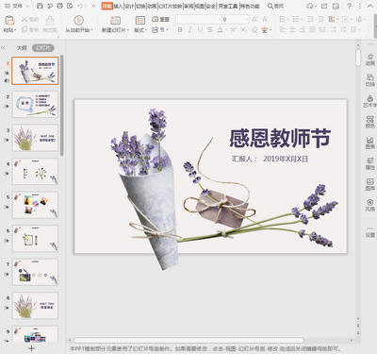Viewport: 377px width, 354px height.
Task: Start slideshow from current slide play icon
Action: point(78,21)
